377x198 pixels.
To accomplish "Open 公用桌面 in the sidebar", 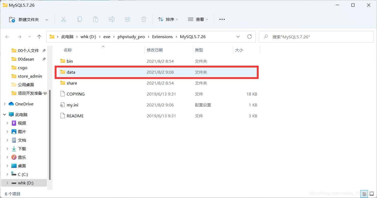I will (26, 85).
